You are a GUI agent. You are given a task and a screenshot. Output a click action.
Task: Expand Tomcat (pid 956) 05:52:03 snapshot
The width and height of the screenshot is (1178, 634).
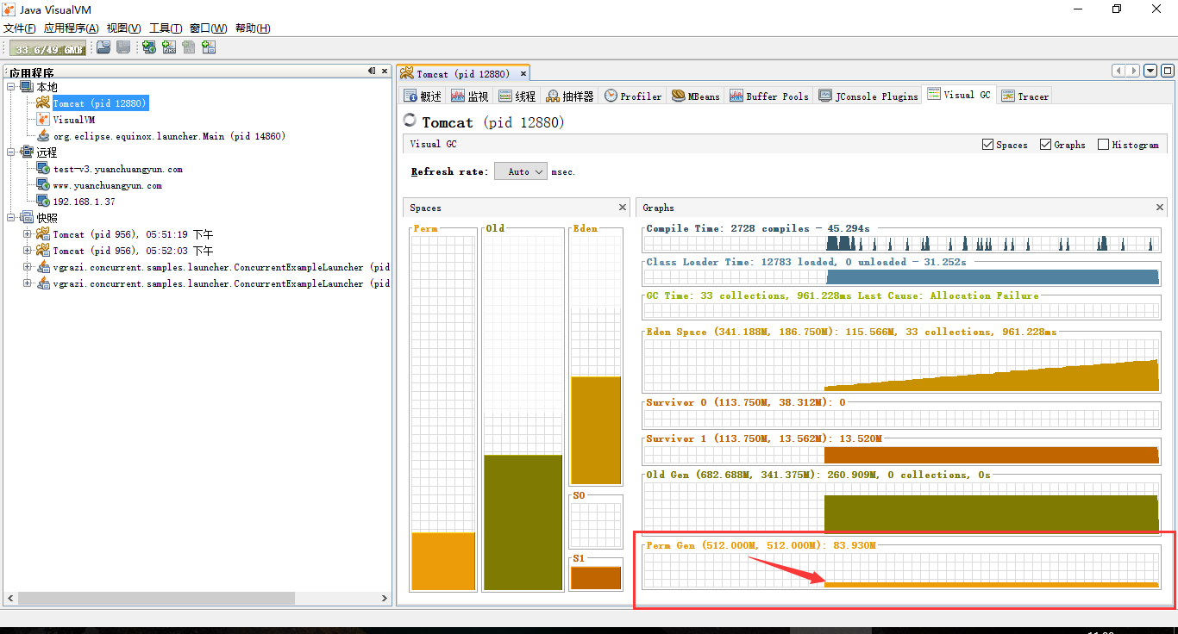[28, 251]
